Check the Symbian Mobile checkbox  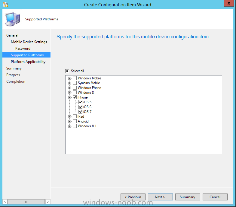(x=75, y=83)
